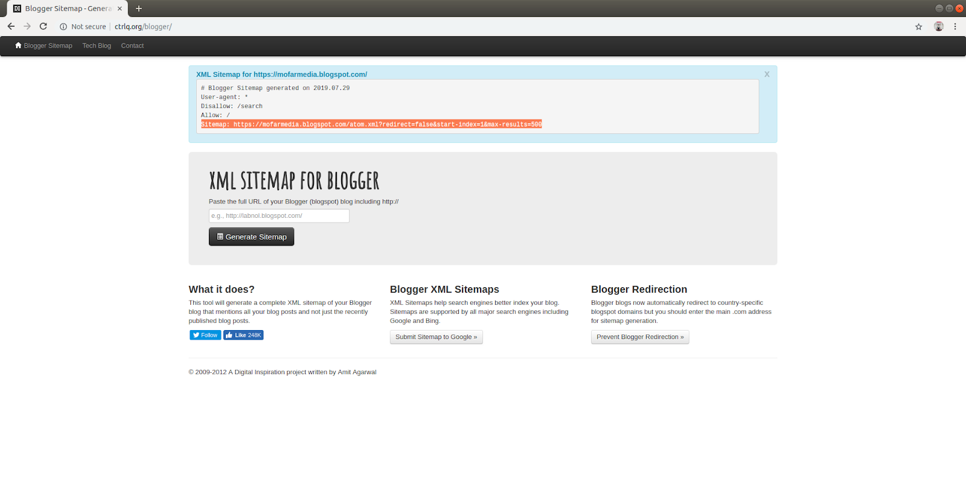Close the Blogger Sitemap tab
Screen dimensions: 966x496
120,8
